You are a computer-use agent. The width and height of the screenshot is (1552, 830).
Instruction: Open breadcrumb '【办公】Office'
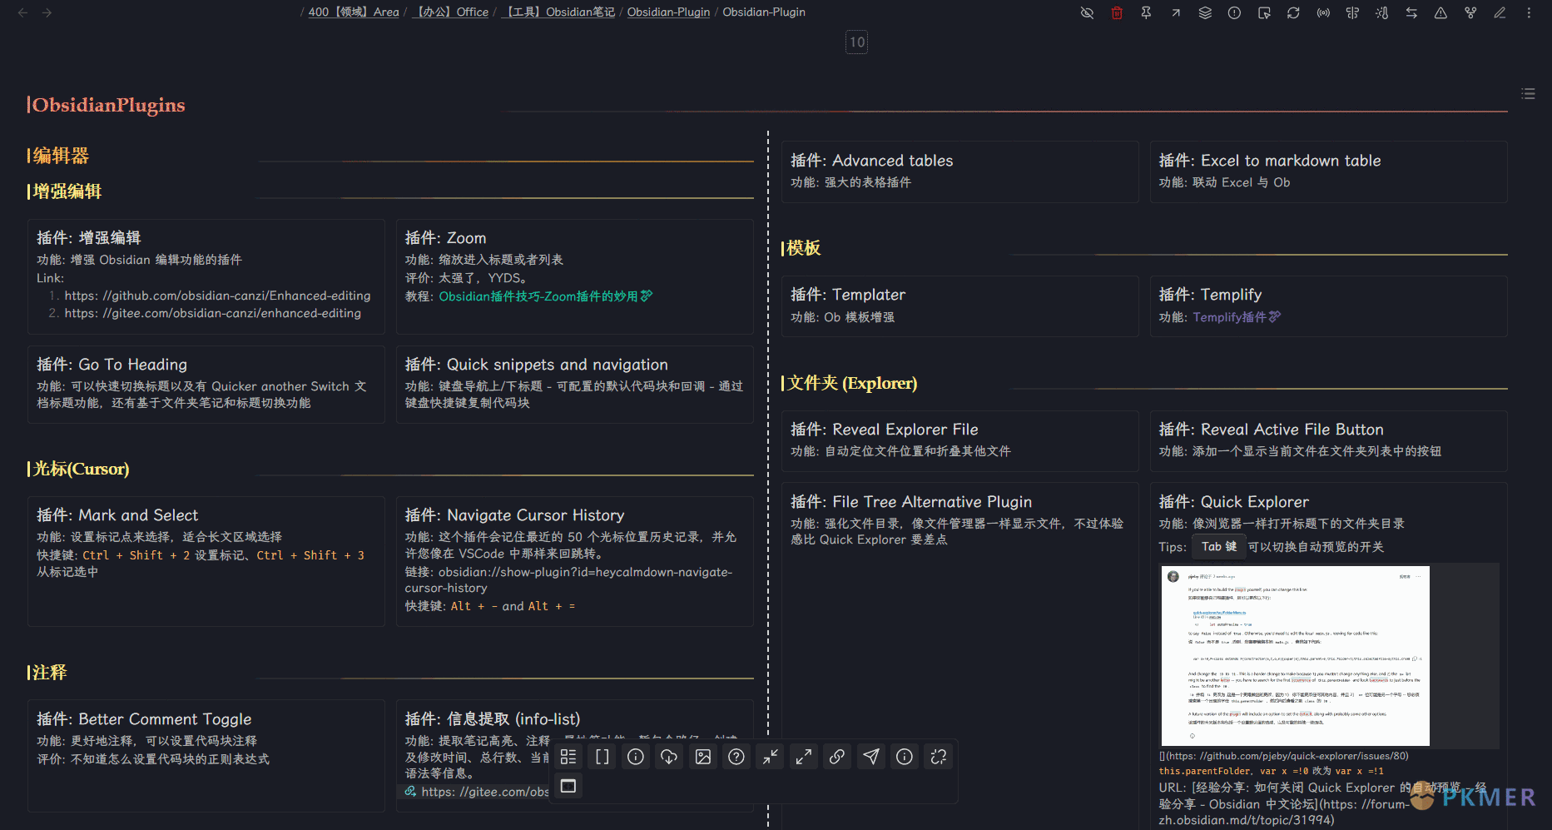(451, 12)
